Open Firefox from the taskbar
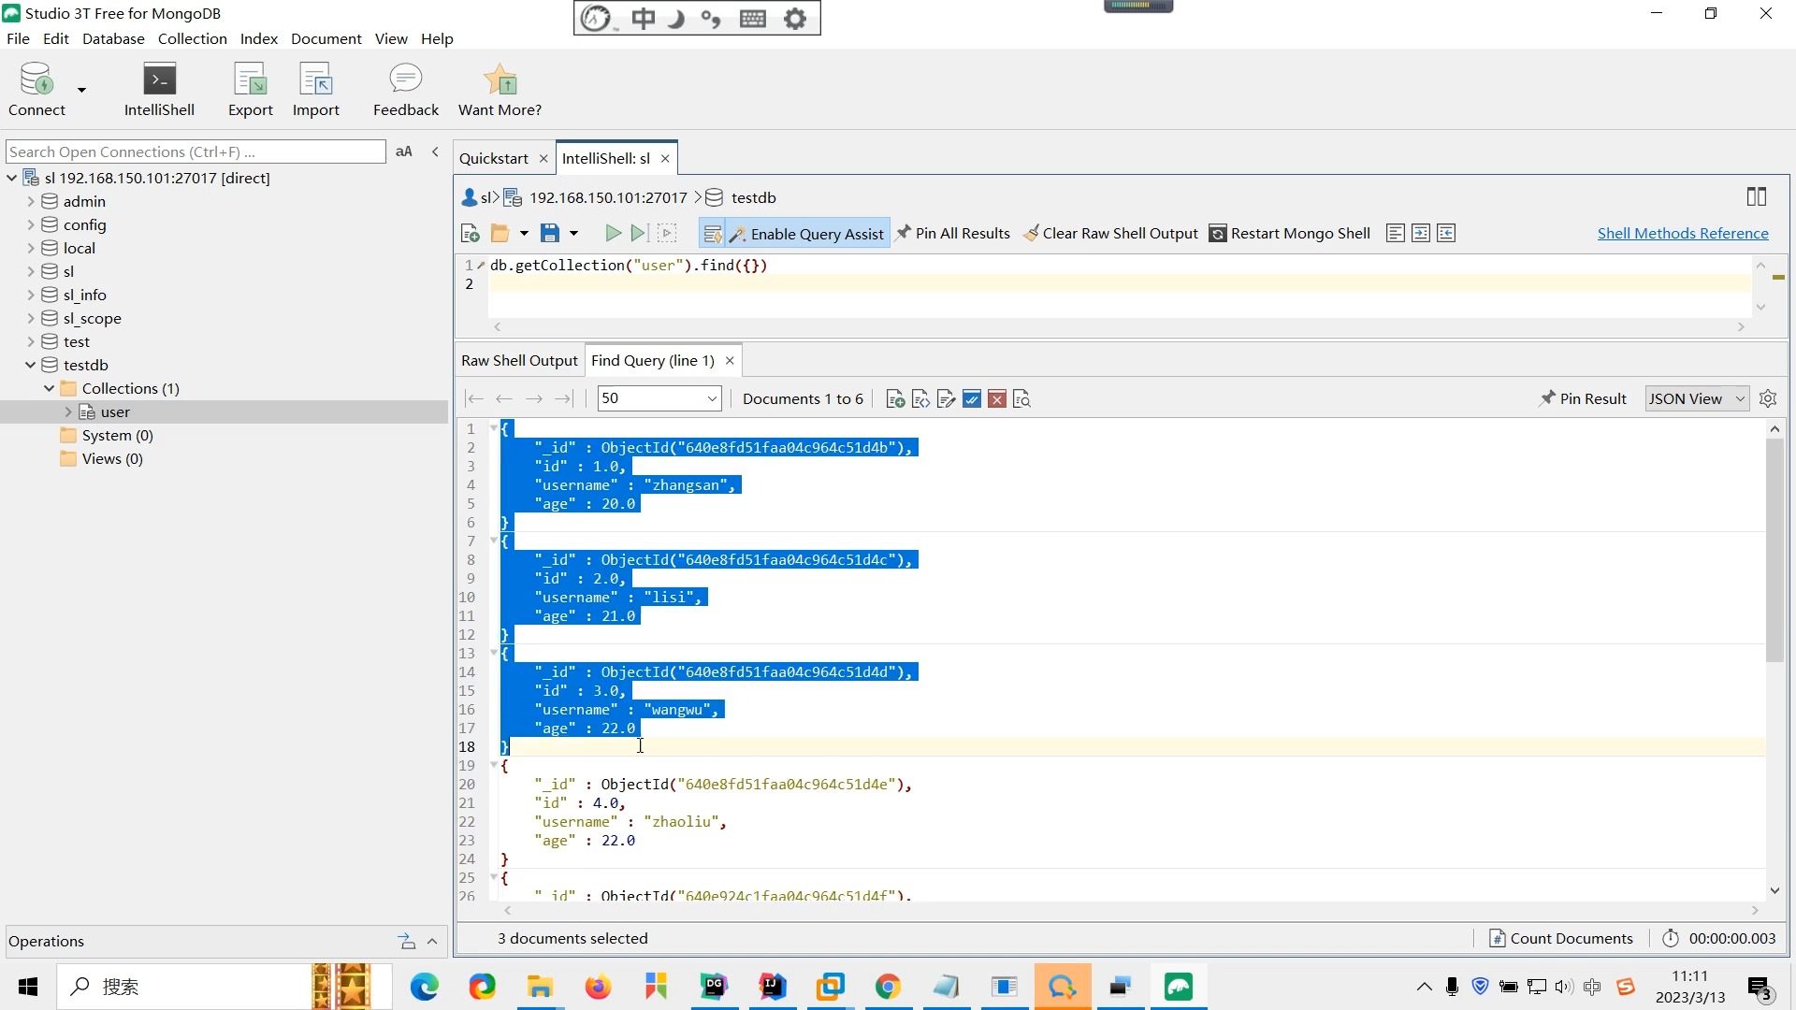This screenshot has width=1796, height=1010. pos(598,987)
